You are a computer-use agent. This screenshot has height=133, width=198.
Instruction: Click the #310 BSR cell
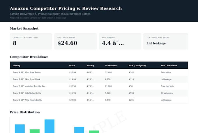pos(131,79)
